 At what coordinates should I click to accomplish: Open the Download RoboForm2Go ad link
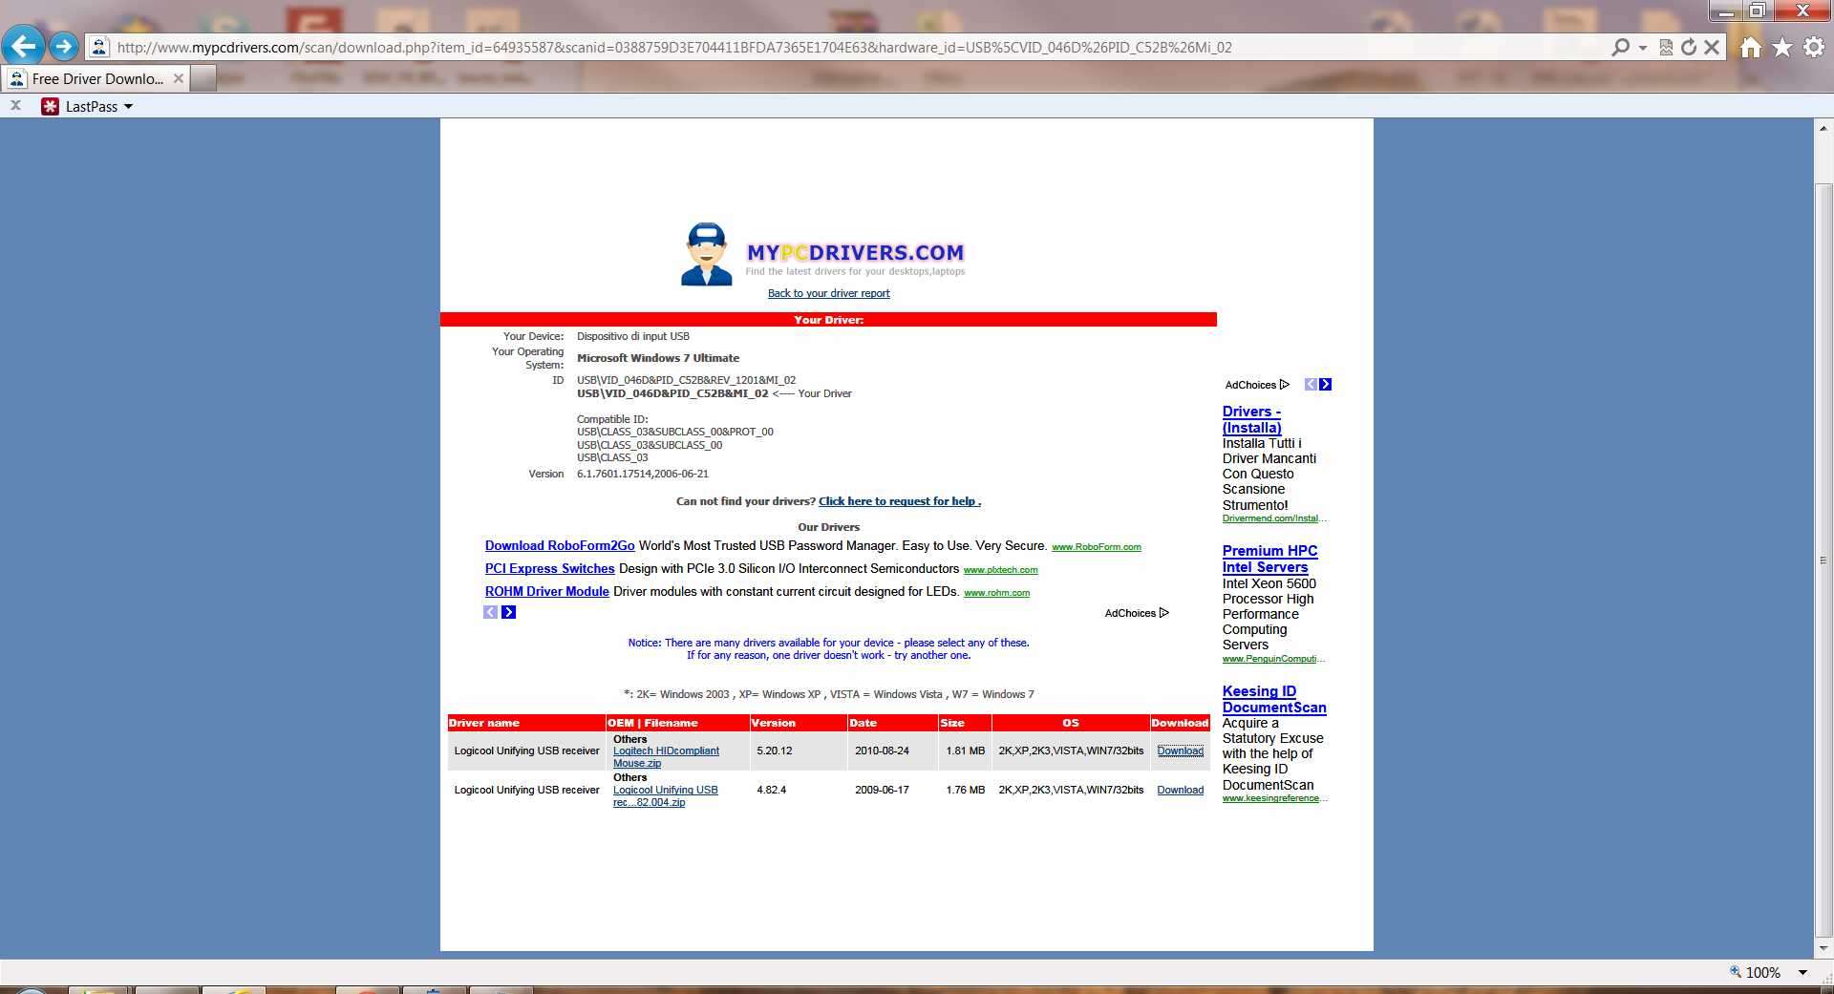560,546
